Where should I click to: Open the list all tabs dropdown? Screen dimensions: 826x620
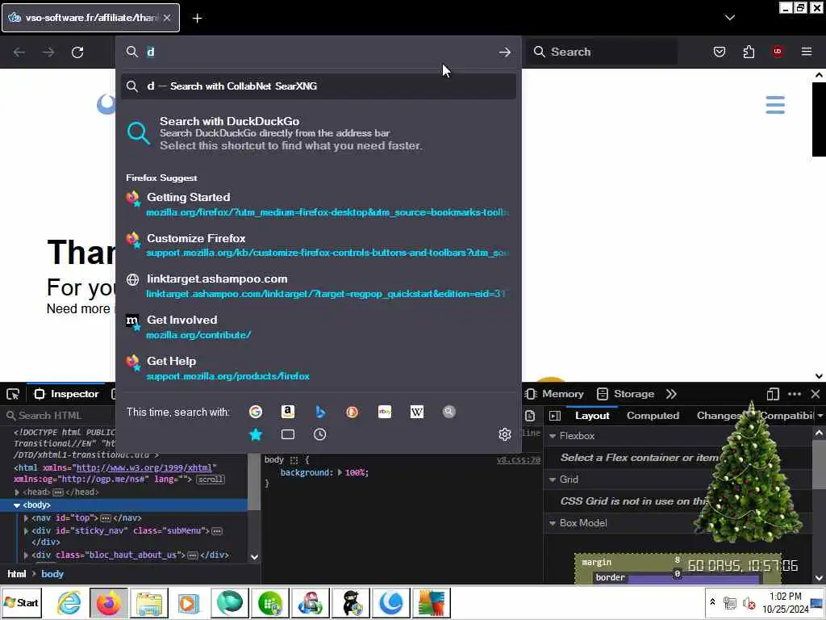click(x=729, y=18)
